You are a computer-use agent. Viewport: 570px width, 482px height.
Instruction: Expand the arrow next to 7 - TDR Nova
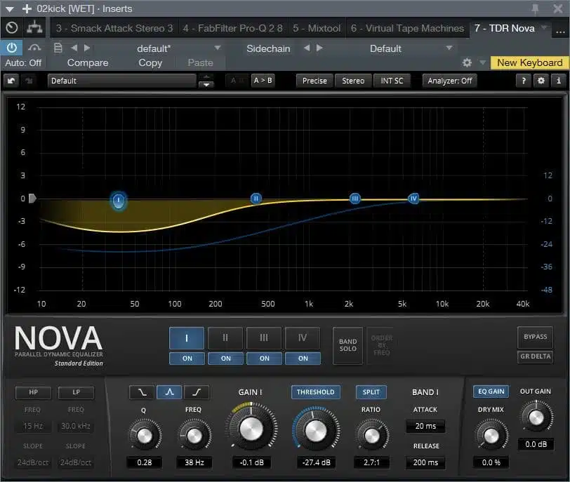(544, 27)
